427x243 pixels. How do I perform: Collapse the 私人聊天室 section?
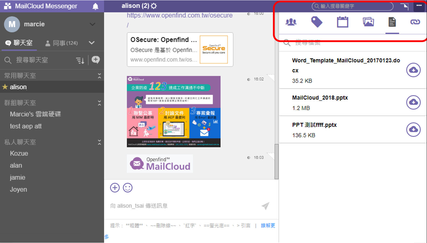(x=100, y=142)
